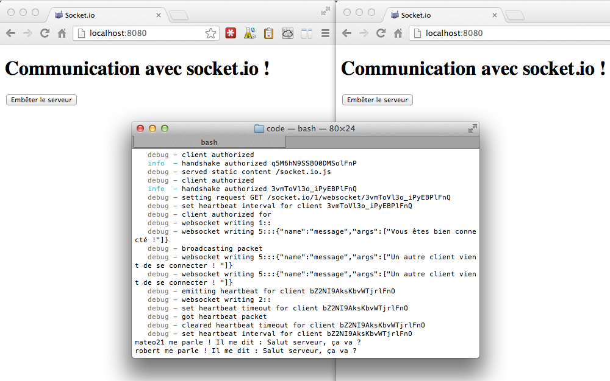Select Socket.io tab in right browser

(x=442, y=15)
